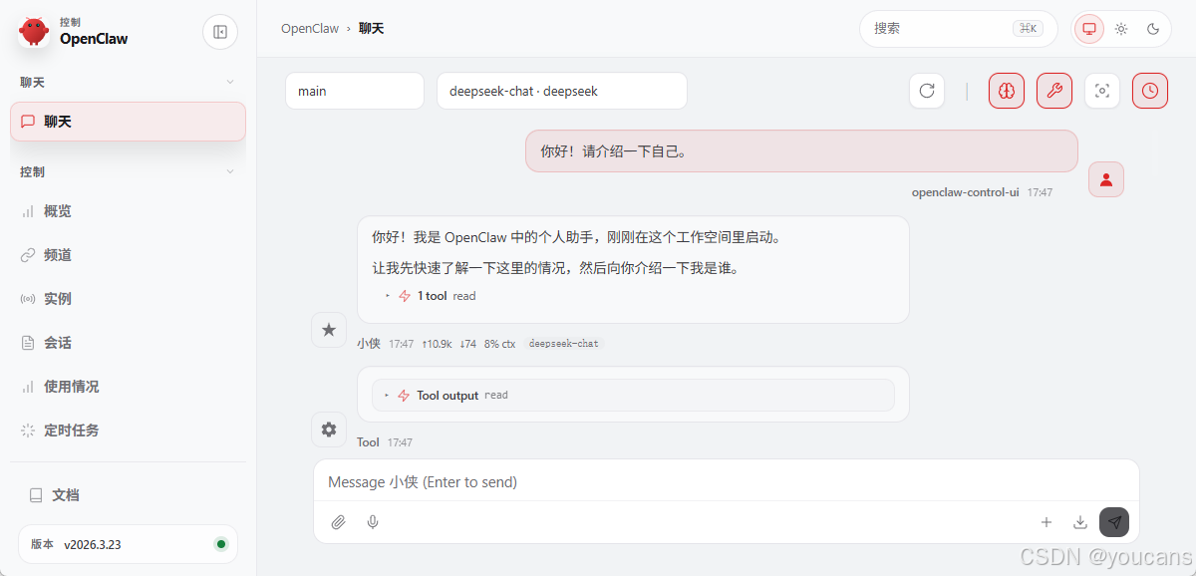Click the deepseek-chat model tag
Screen dimensions: 1196x576
564,344
